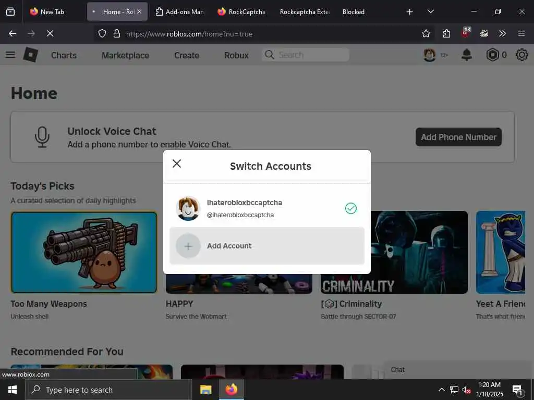The width and height of the screenshot is (534, 400).
Task: Click the Robux balance icon
Action: click(x=492, y=55)
